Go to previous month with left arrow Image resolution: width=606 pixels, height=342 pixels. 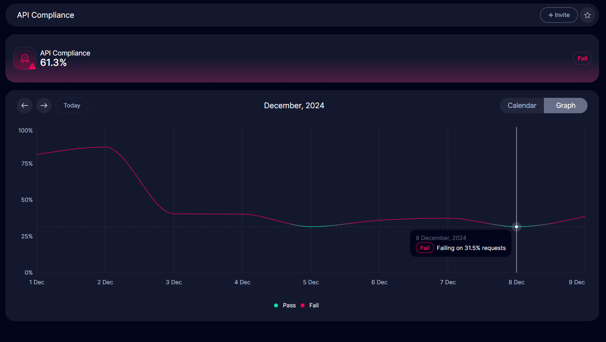[x=25, y=106]
